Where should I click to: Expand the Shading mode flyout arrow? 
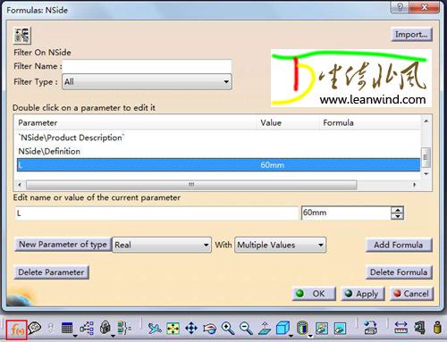pos(310,337)
